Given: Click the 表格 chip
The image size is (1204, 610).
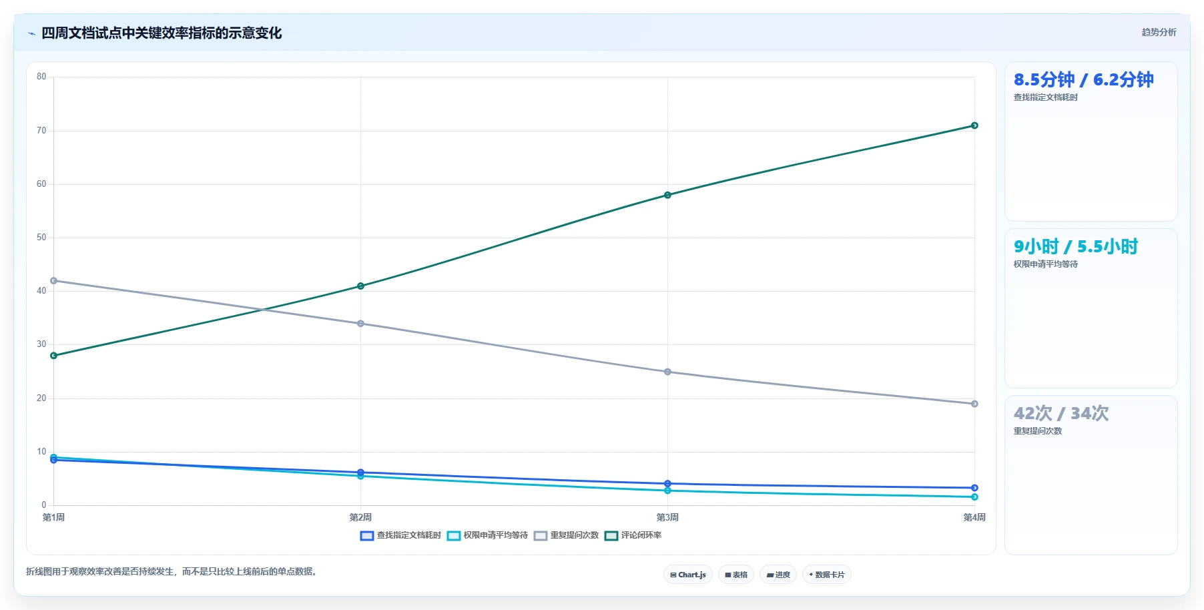Looking at the screenshot, I should (x=736, y=575).
